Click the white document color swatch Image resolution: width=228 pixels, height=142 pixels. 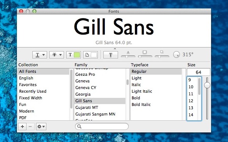click(x=94, y=55)
